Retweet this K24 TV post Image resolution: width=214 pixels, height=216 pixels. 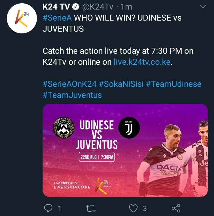pyautogui.click(x=91, y=208)
